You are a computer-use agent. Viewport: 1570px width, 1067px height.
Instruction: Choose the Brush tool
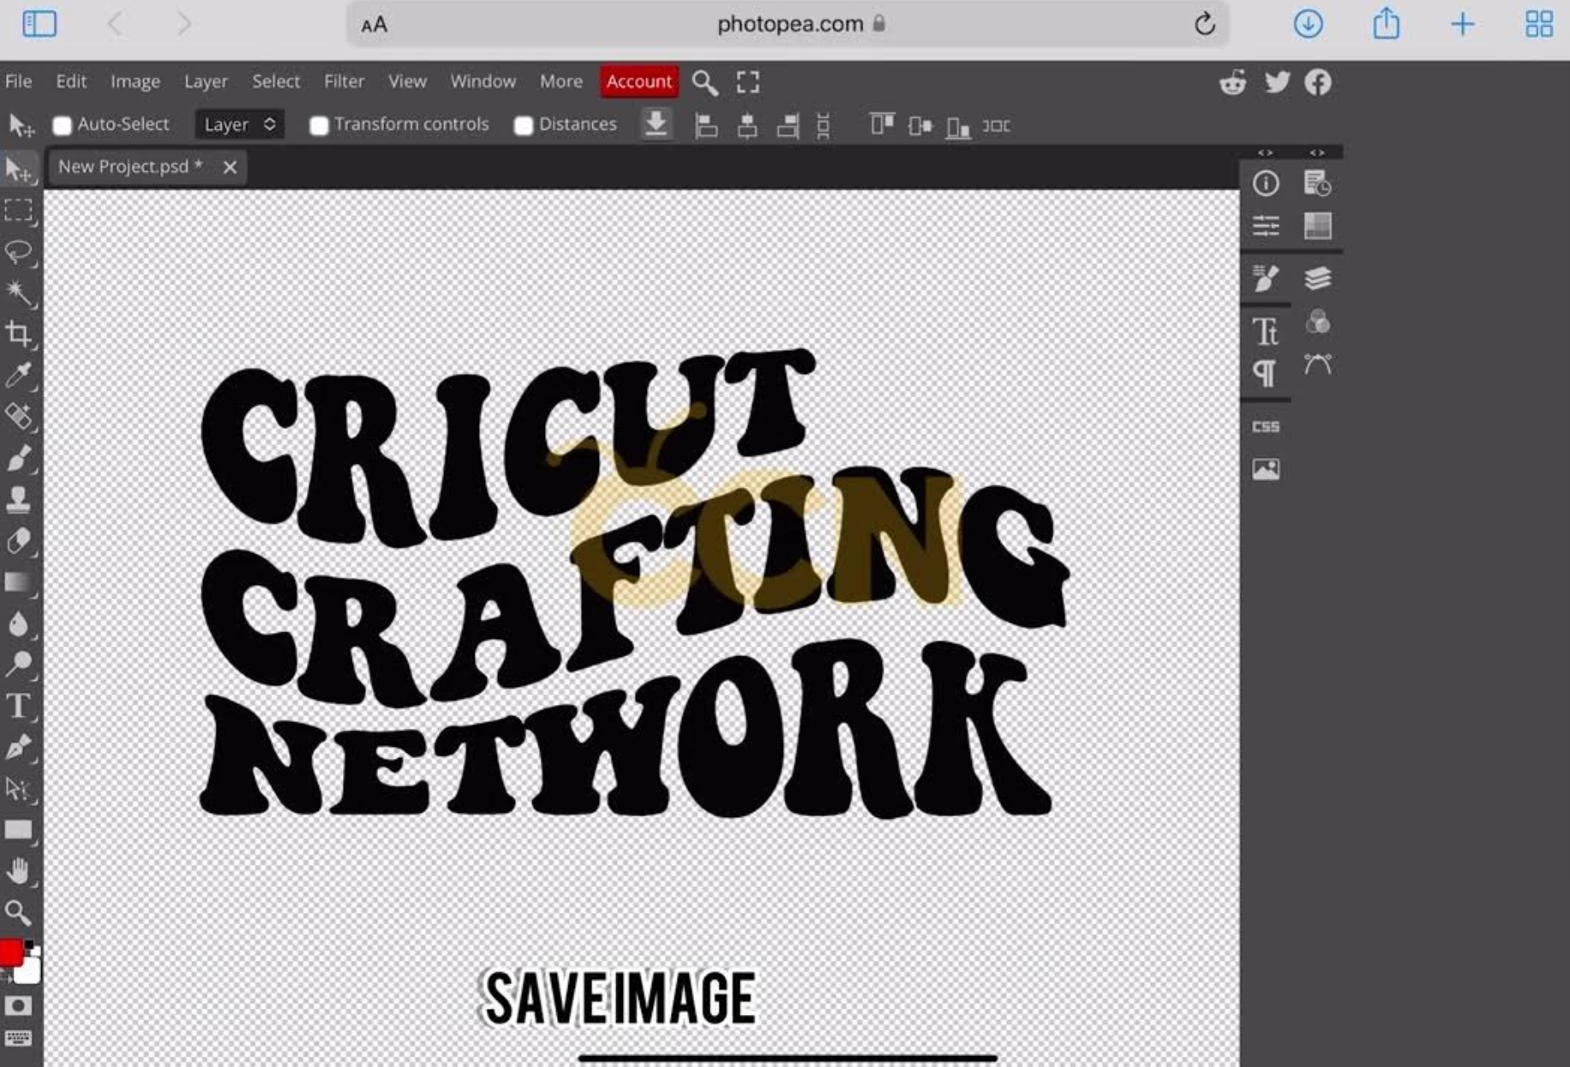point(19,459)
